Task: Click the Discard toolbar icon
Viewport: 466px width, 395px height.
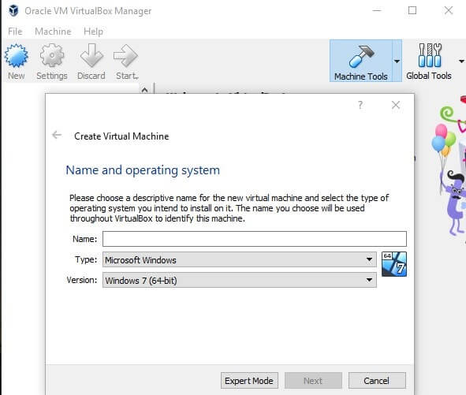Action: [x=91, y=62]
